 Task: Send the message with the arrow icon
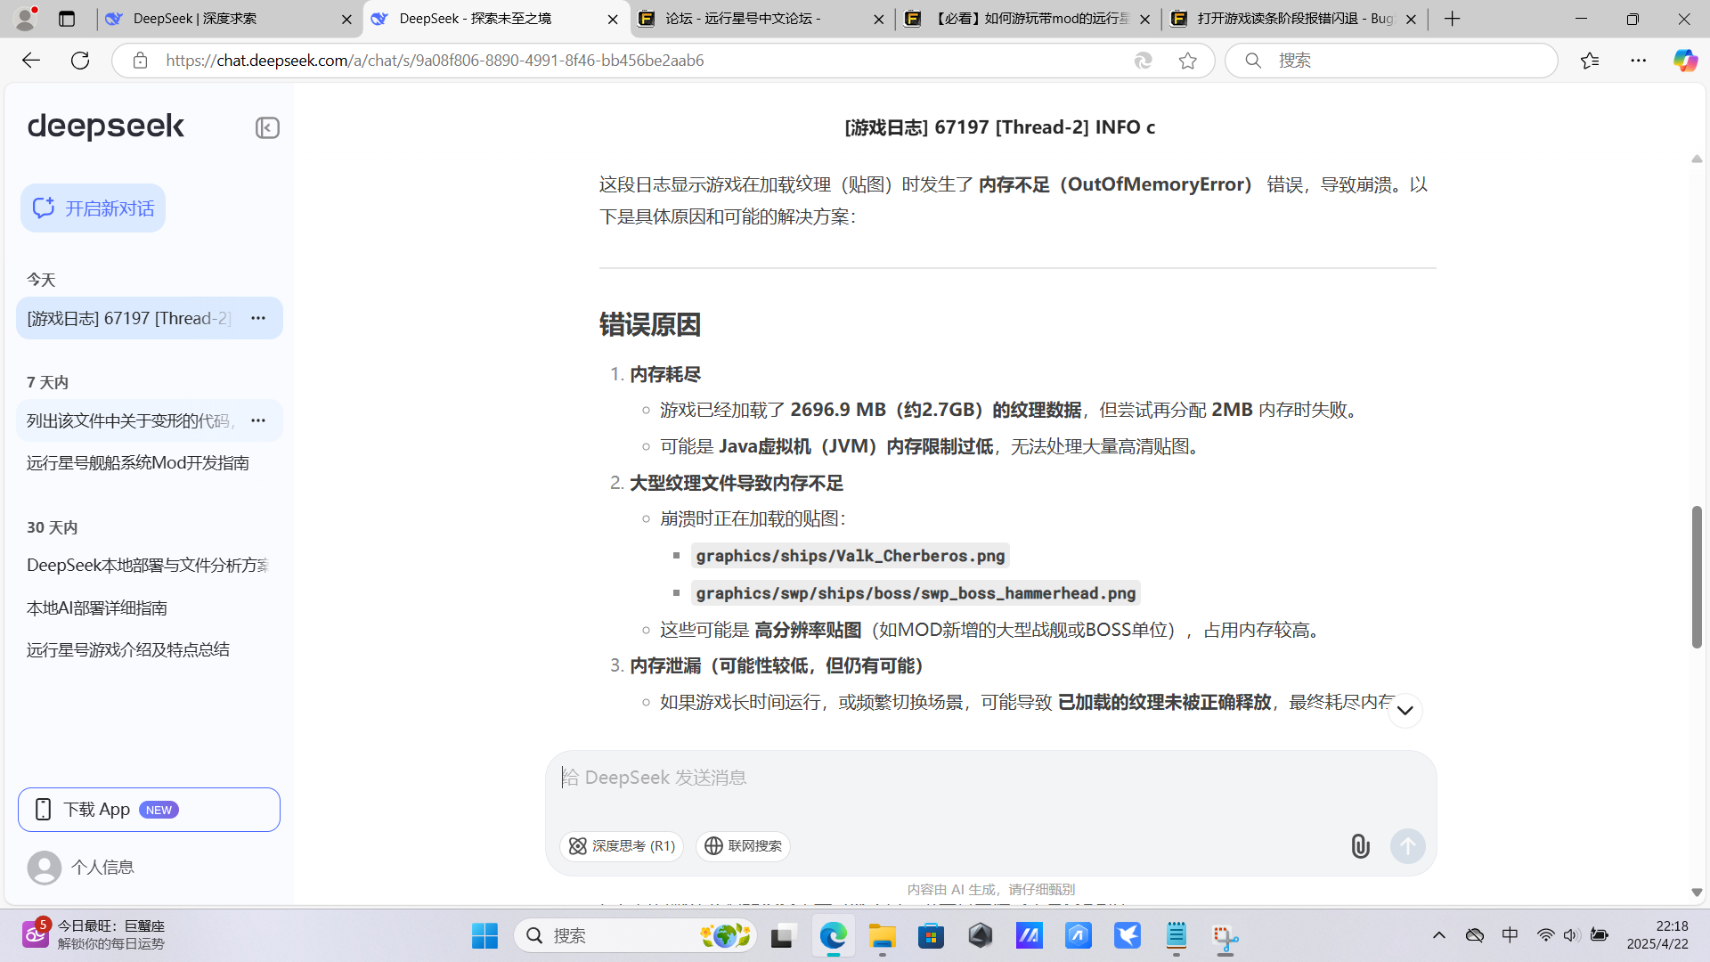1407,846
